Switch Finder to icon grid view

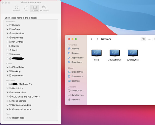(x=143, y=39)
